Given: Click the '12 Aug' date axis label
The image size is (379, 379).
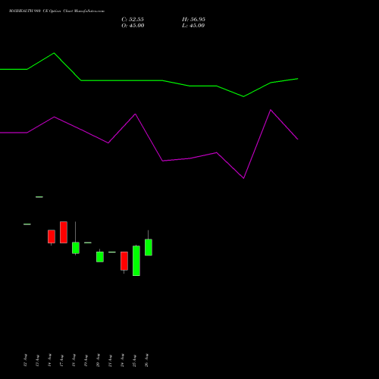Looking at the screenshot, I should tap(25, 360).
